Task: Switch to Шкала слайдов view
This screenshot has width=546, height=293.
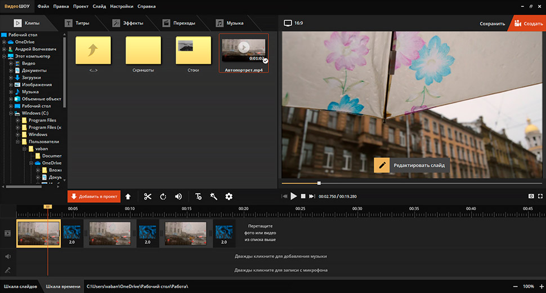Action: coord(21,287)
